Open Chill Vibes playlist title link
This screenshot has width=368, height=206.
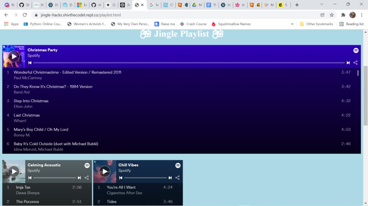pos(128,165)
